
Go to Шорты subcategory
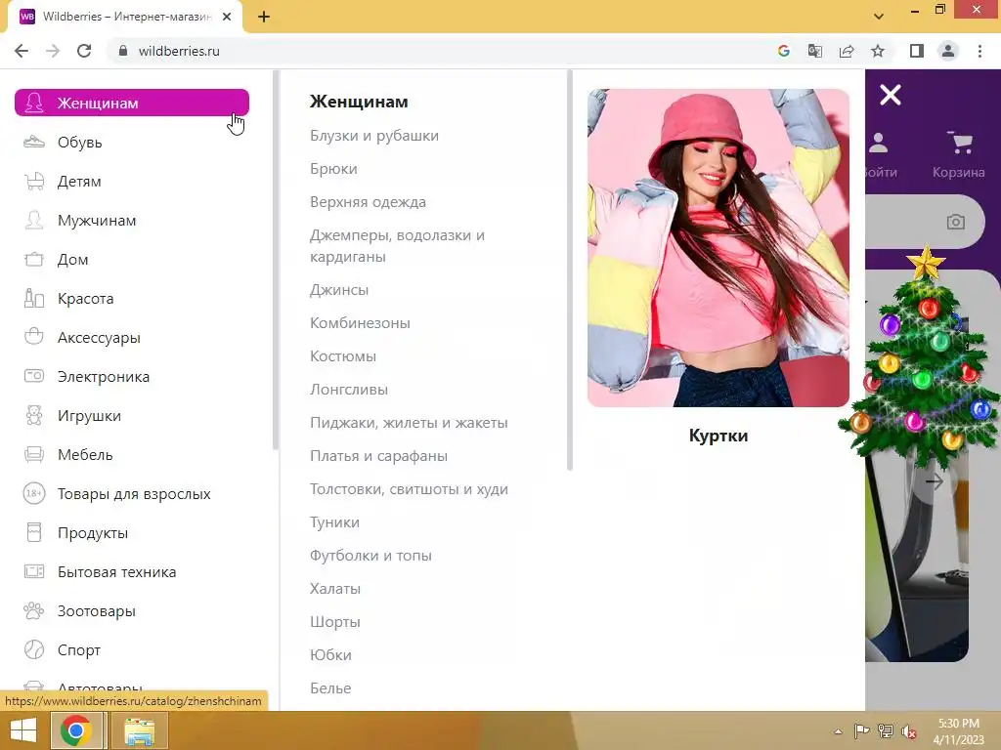tap(335, 621)
